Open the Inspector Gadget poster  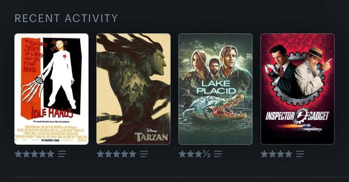pos(297,89)
